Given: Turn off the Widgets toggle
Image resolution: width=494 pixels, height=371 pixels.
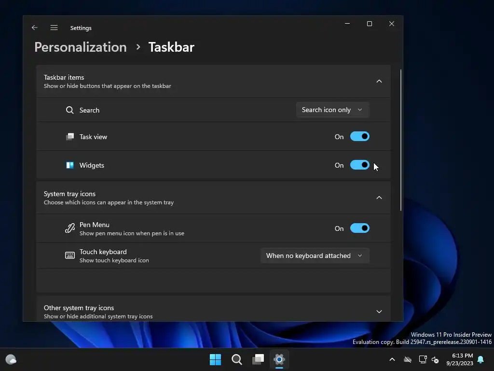Looking at the screenshot, I should point(360,165).
